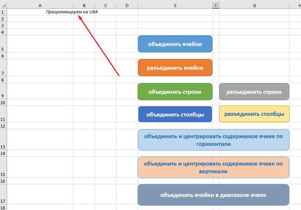The image size is (301, 210).
Task: Select row 12 header
Action: tap(3, 126)
